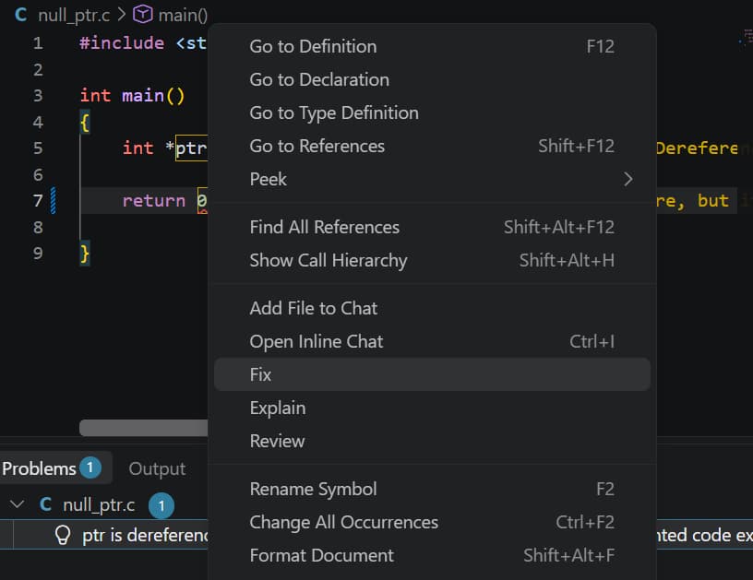Image resolution: width=753 pixels, height=580 pixels.
Task: Click the editor horizontal scrollbar
Action: pos(144,428)
